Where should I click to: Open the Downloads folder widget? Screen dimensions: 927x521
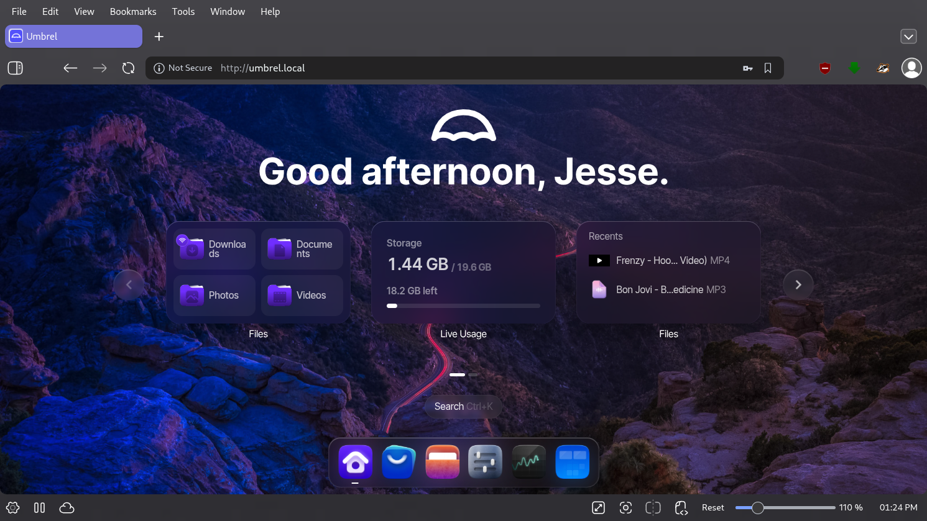click(214, 249)
